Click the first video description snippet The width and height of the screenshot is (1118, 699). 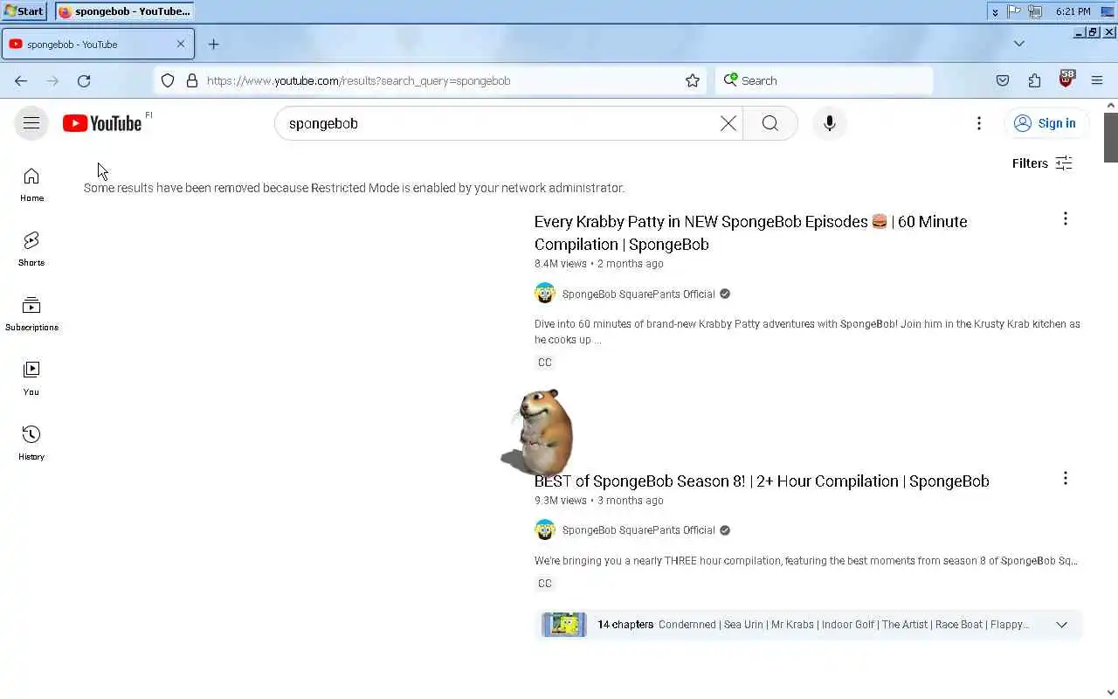pyautogui.click(x=807, y=332)
